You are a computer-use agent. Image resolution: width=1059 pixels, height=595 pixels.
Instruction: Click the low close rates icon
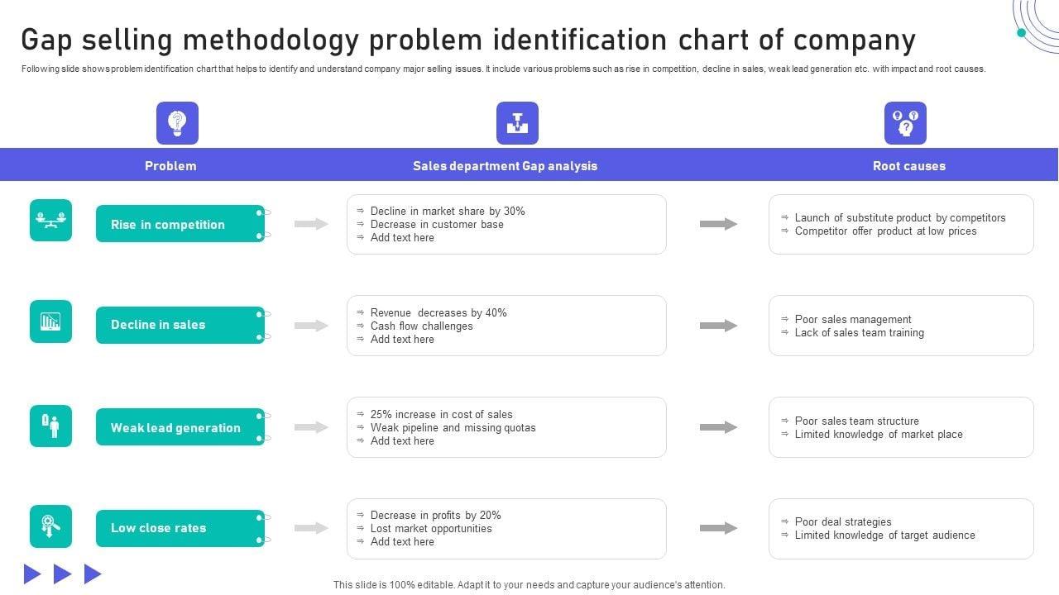point(50,526)
